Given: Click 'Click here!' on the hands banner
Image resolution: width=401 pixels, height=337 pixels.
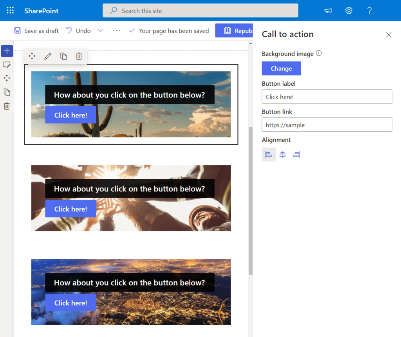Looking at the screenshot, I should coord(70,209).
